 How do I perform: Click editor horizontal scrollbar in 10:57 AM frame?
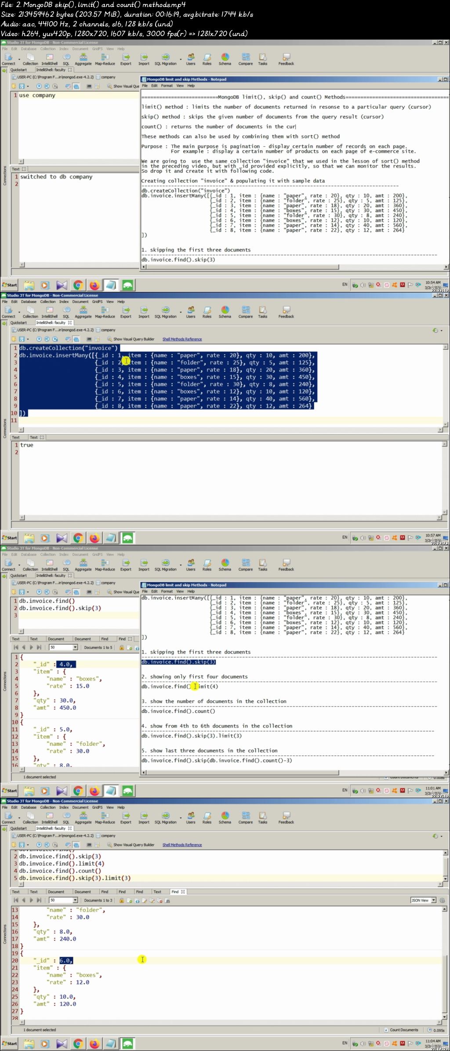[x=231, y=429]
